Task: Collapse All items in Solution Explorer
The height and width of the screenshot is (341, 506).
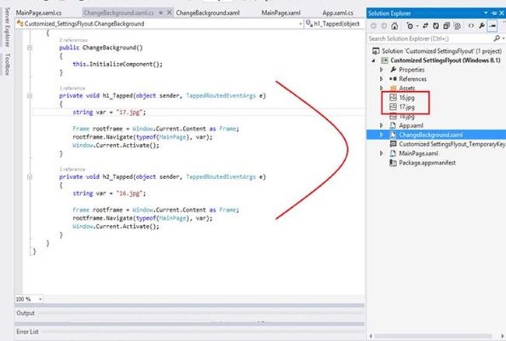Action: click(x=446, y=26)
